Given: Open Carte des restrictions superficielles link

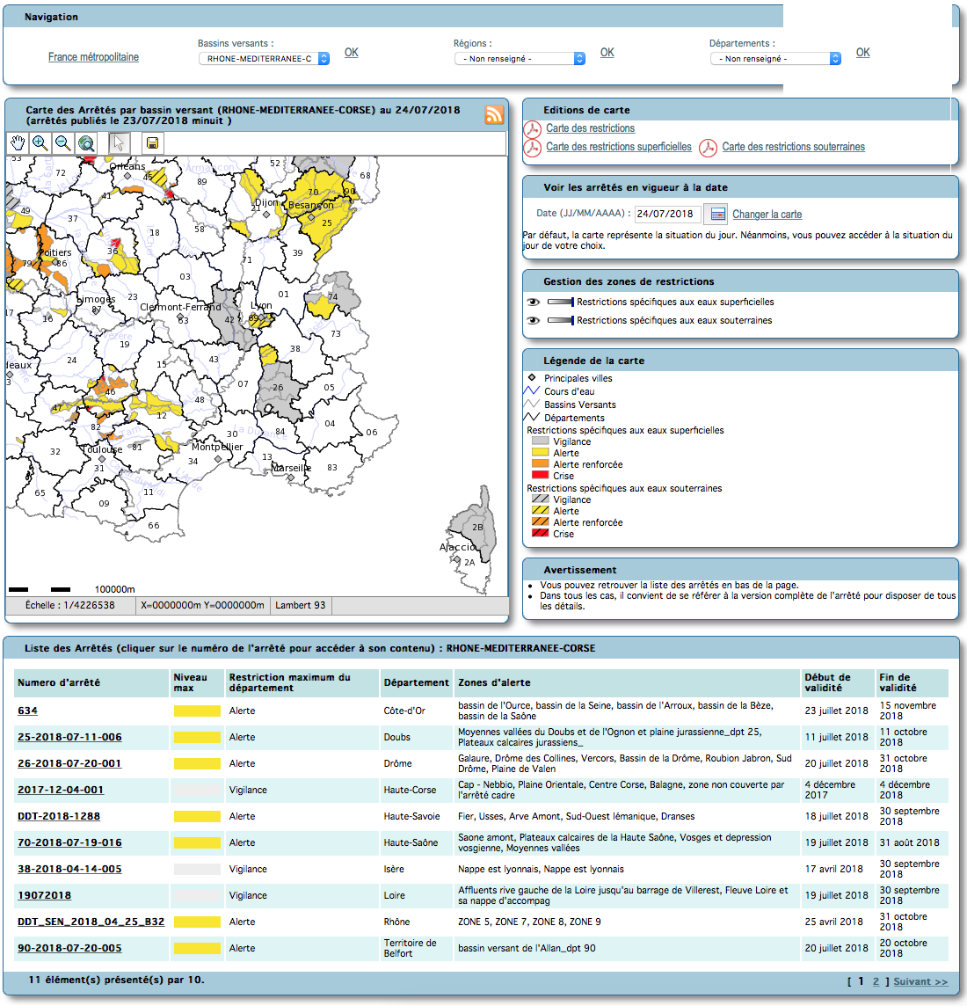Looking at the screenshot, I should [619, 147].
